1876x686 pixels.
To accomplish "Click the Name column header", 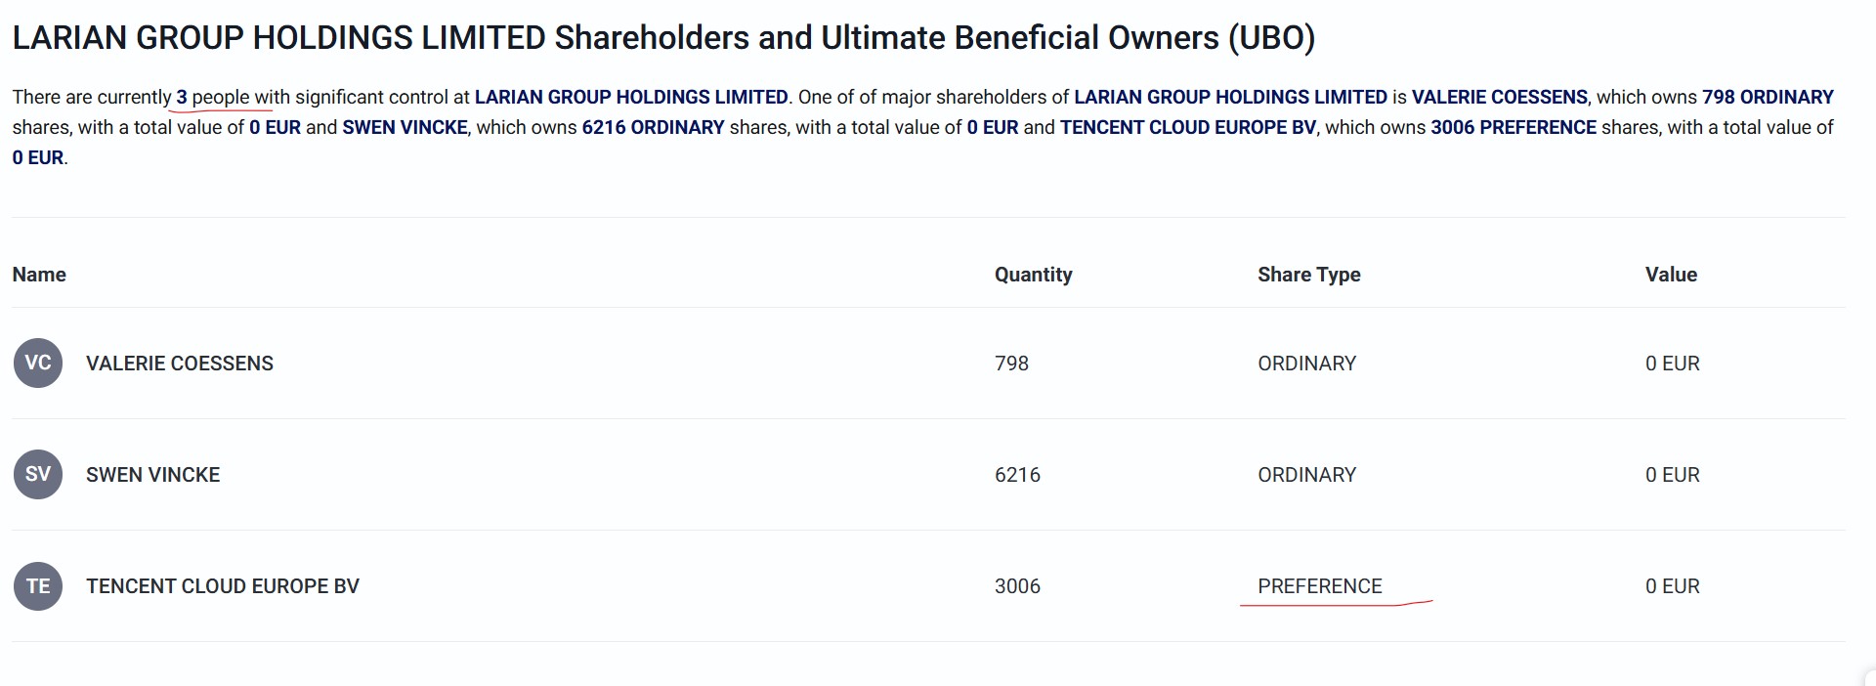I will 39,275.
